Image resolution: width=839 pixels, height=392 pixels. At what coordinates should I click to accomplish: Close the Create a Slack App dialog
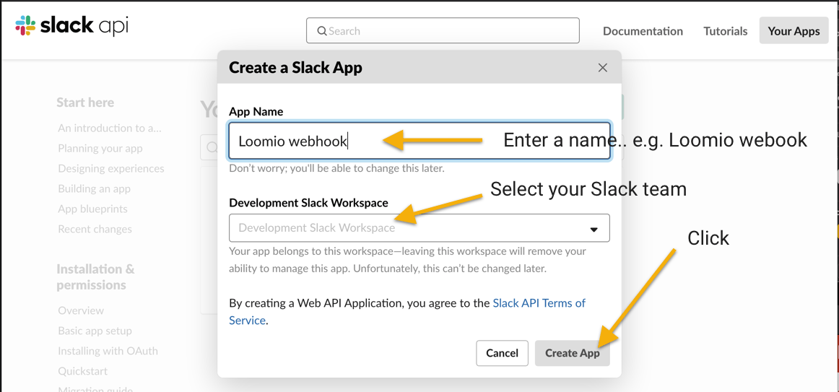(x=602, y=68)
